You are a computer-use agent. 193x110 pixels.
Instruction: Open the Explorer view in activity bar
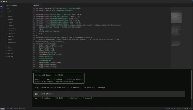[x=1, y=6]
